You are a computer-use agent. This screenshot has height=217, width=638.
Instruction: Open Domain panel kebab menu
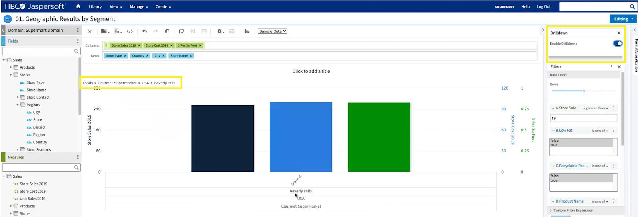tap(78, 30)
